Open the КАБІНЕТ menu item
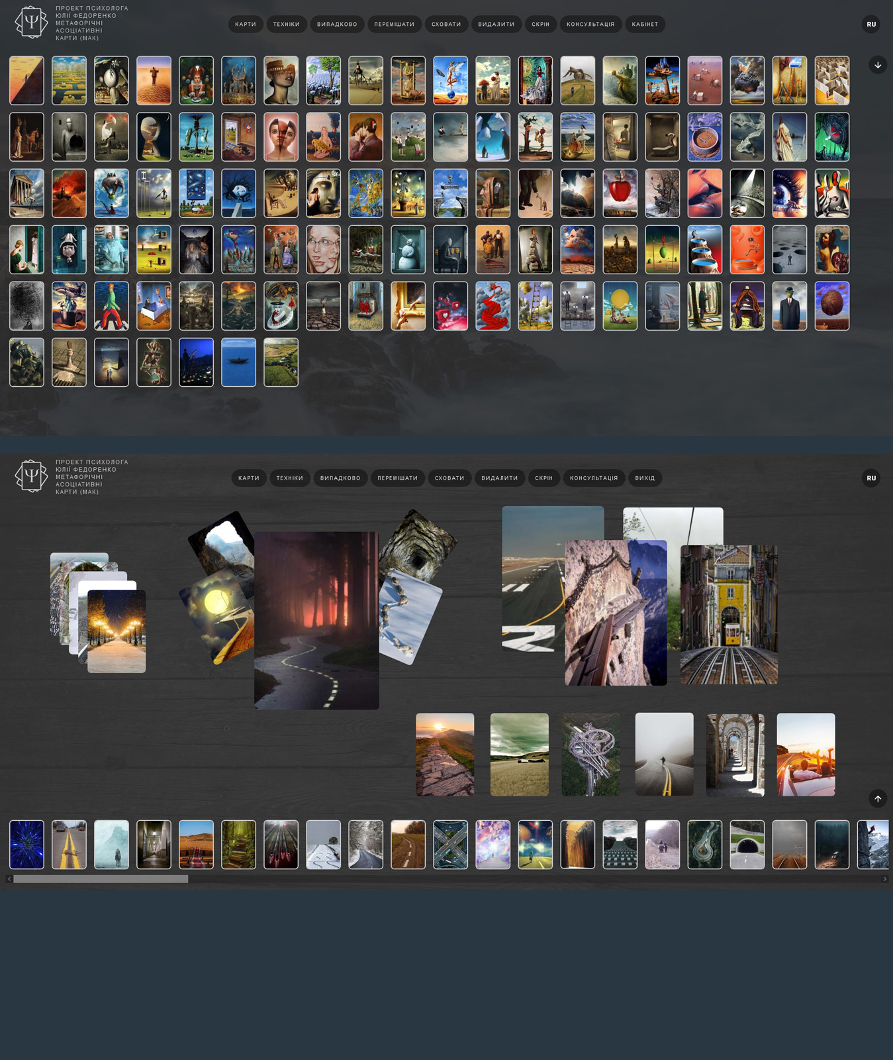 (645, 25)
